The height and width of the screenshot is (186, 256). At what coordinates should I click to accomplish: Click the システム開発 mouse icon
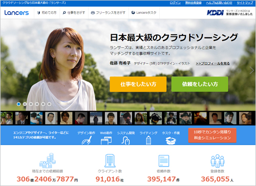point(125,140)
